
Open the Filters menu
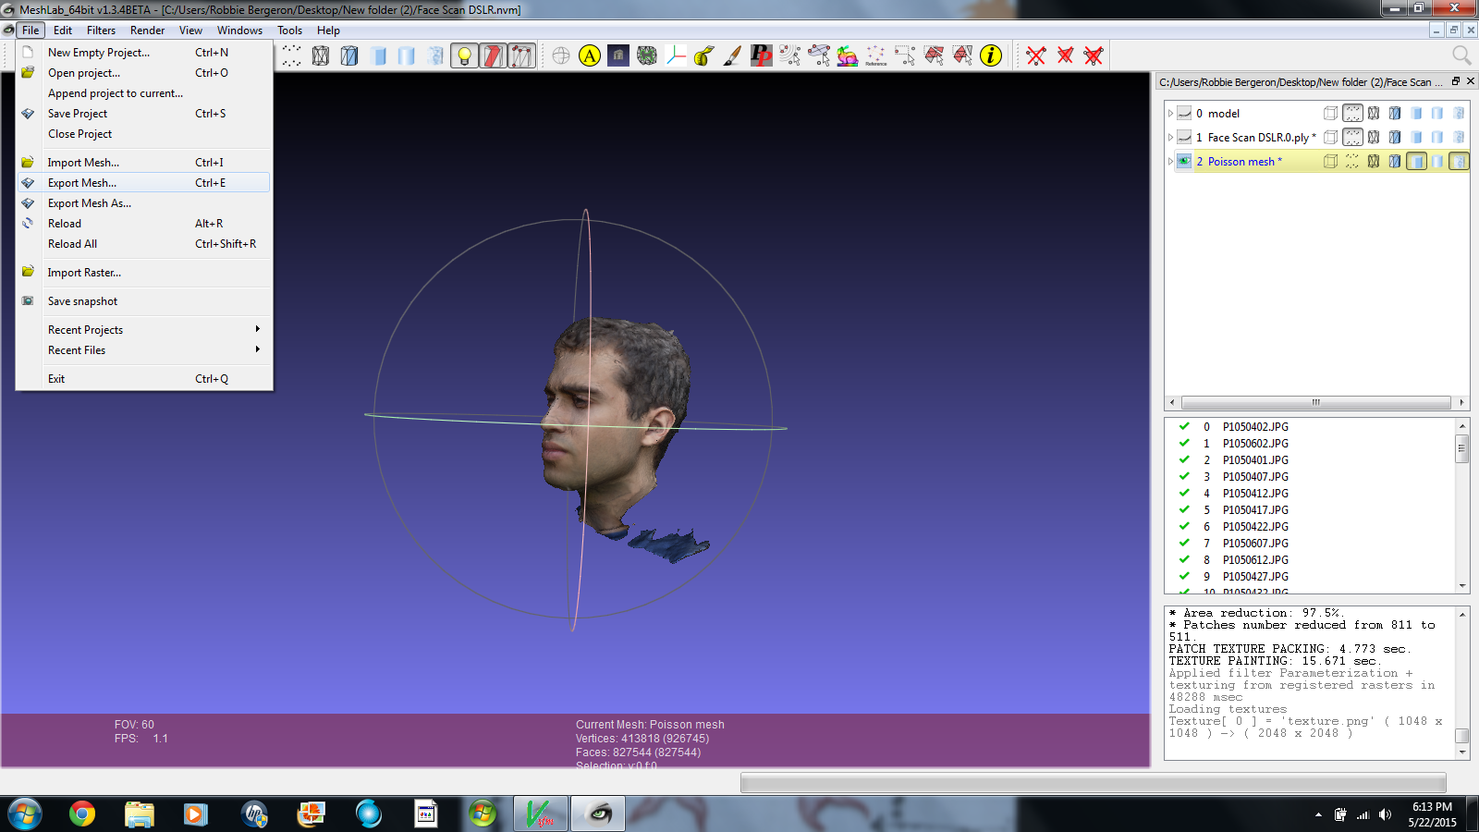point(101,31)
